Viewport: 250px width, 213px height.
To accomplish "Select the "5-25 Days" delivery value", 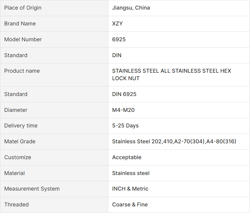I will point(125,126).
